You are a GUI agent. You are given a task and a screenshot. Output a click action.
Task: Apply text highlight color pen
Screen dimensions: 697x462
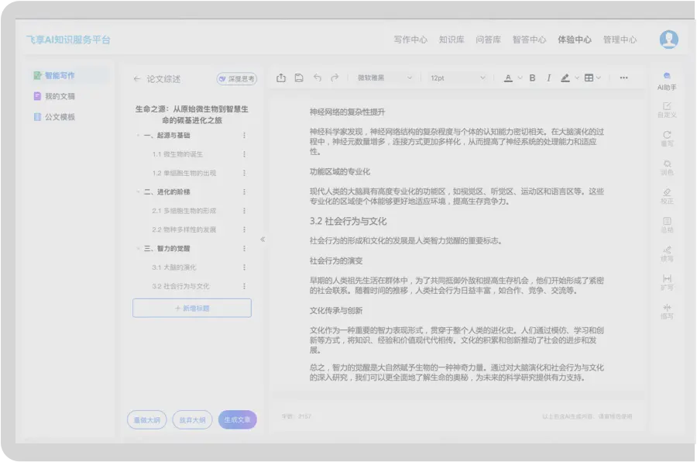coord(565,78)
